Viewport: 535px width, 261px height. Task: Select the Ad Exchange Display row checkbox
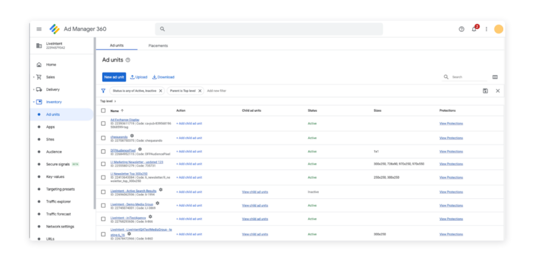[103, 123]
